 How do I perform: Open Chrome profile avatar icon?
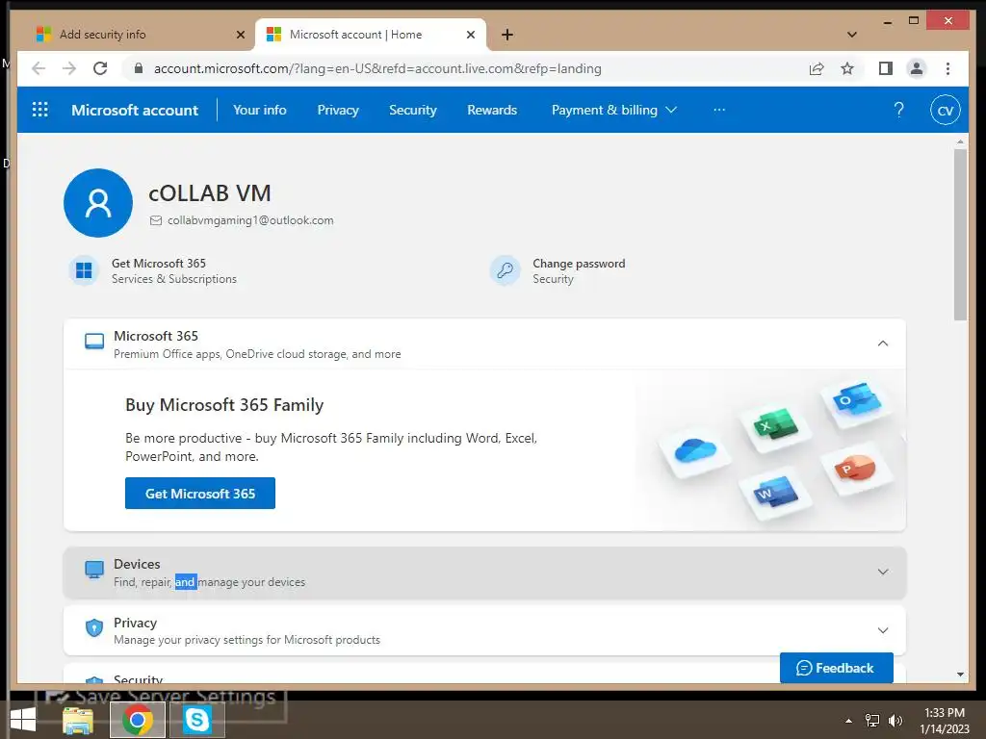click(x=917, y=68)
